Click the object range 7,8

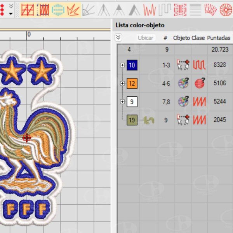[166, 102]
